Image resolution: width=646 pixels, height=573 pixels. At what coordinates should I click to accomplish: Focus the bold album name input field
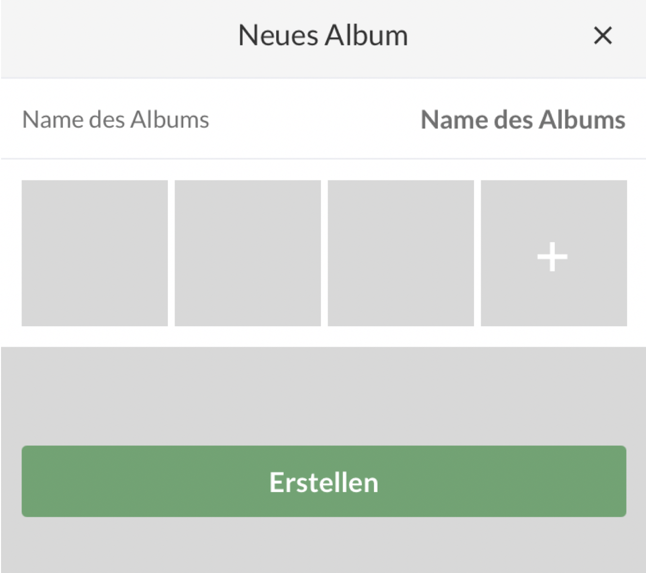click(523, 120)
